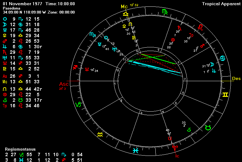
Task: Click the yellow Des label
Action: (x=236, y=79)
